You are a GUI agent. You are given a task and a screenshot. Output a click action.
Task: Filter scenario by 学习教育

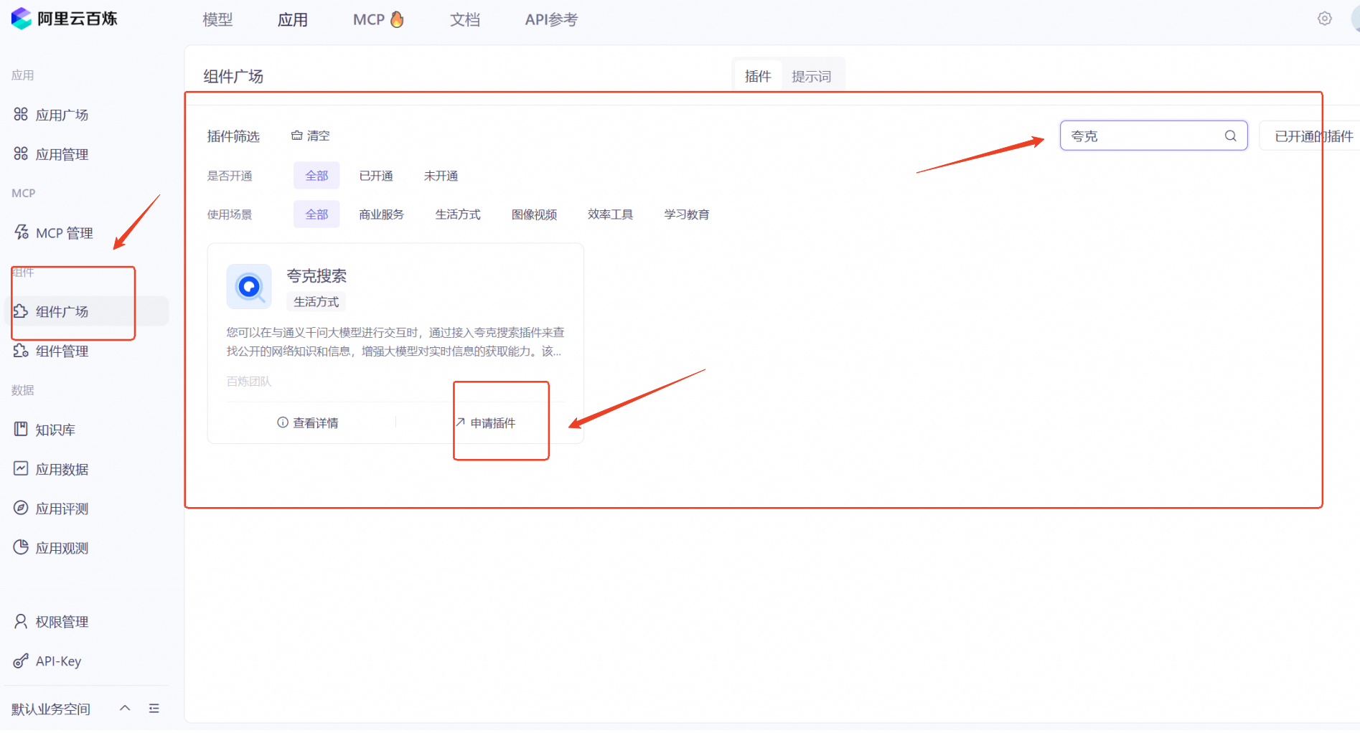coord(687,214)
